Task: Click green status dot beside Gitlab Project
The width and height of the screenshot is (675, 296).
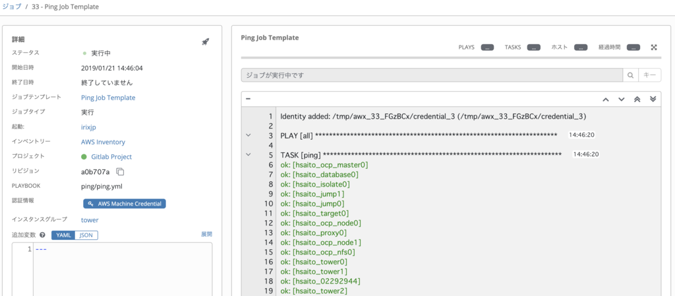Action: 84,157
